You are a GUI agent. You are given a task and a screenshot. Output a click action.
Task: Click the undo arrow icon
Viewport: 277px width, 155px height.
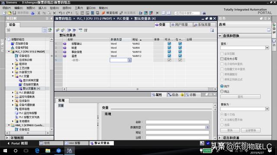61,13
